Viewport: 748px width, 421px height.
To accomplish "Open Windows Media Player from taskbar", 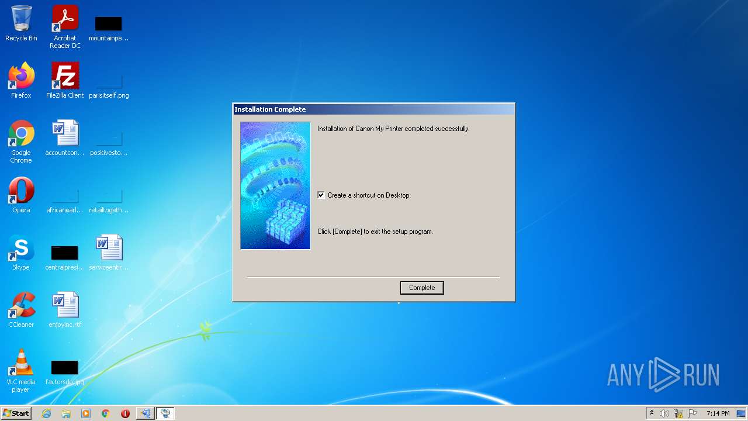I will (x=86, y=413).
